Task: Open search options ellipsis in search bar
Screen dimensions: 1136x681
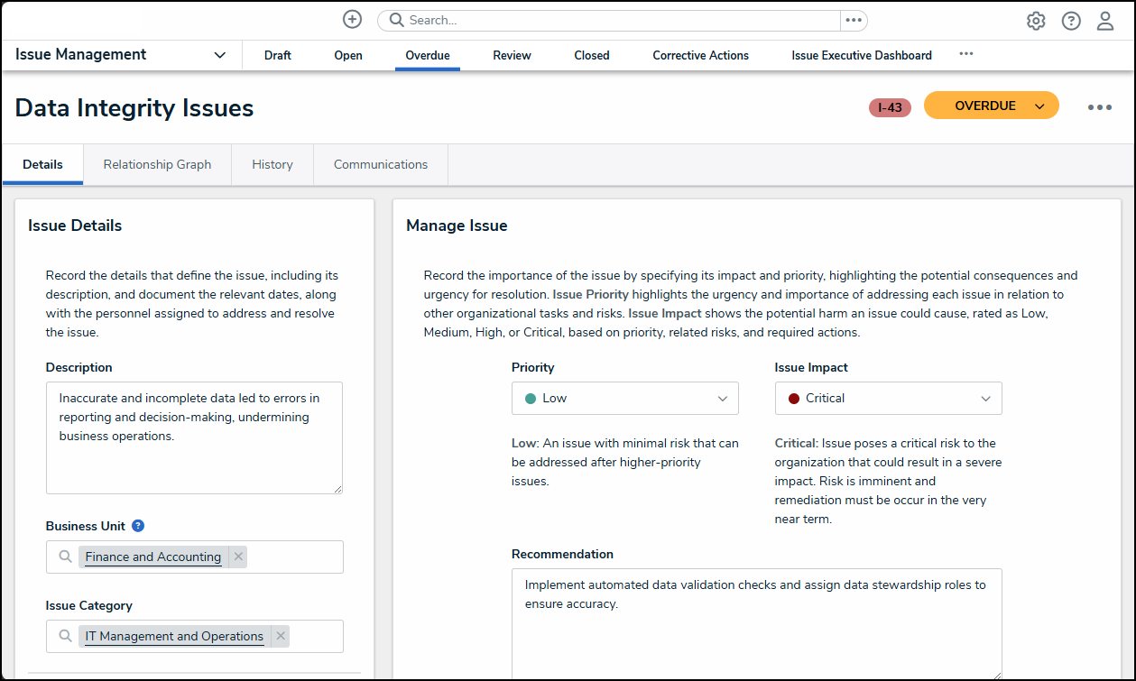Action: (x=854, y=20)
